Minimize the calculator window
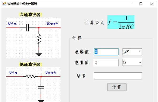This screenshot has height=102, width=158. coord(130,4)
